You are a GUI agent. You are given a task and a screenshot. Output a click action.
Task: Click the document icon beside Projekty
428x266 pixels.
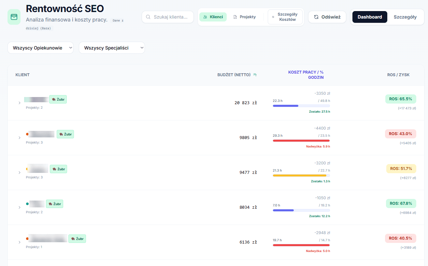[x=235, y=17]
